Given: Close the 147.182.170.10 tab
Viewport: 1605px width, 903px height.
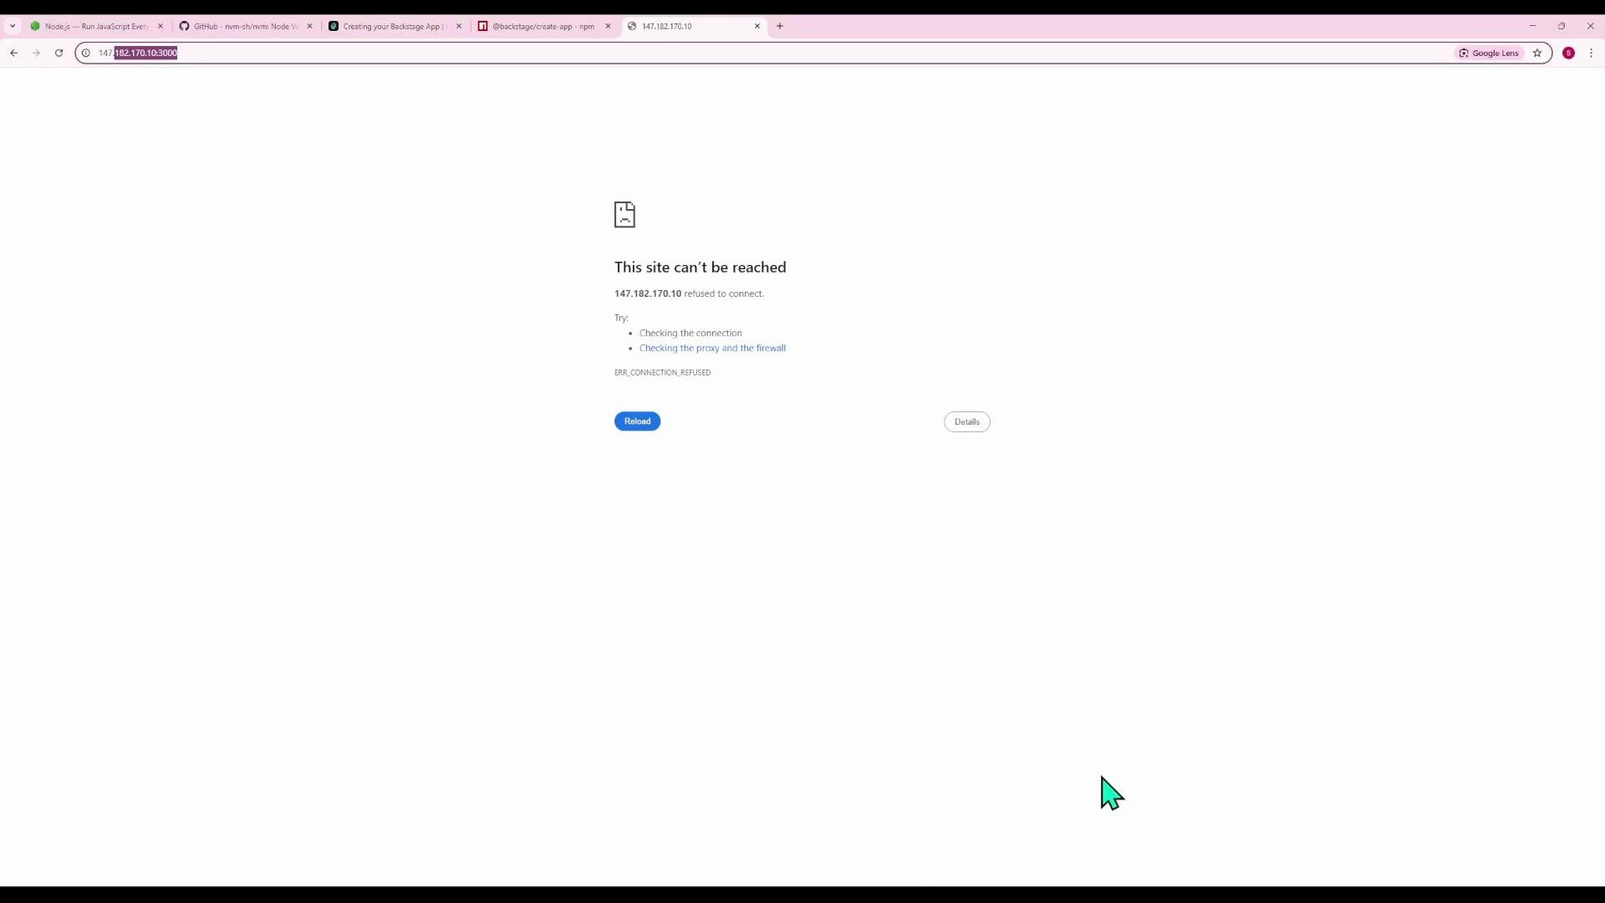Looking at the screenshot, I should coord(757,26).
